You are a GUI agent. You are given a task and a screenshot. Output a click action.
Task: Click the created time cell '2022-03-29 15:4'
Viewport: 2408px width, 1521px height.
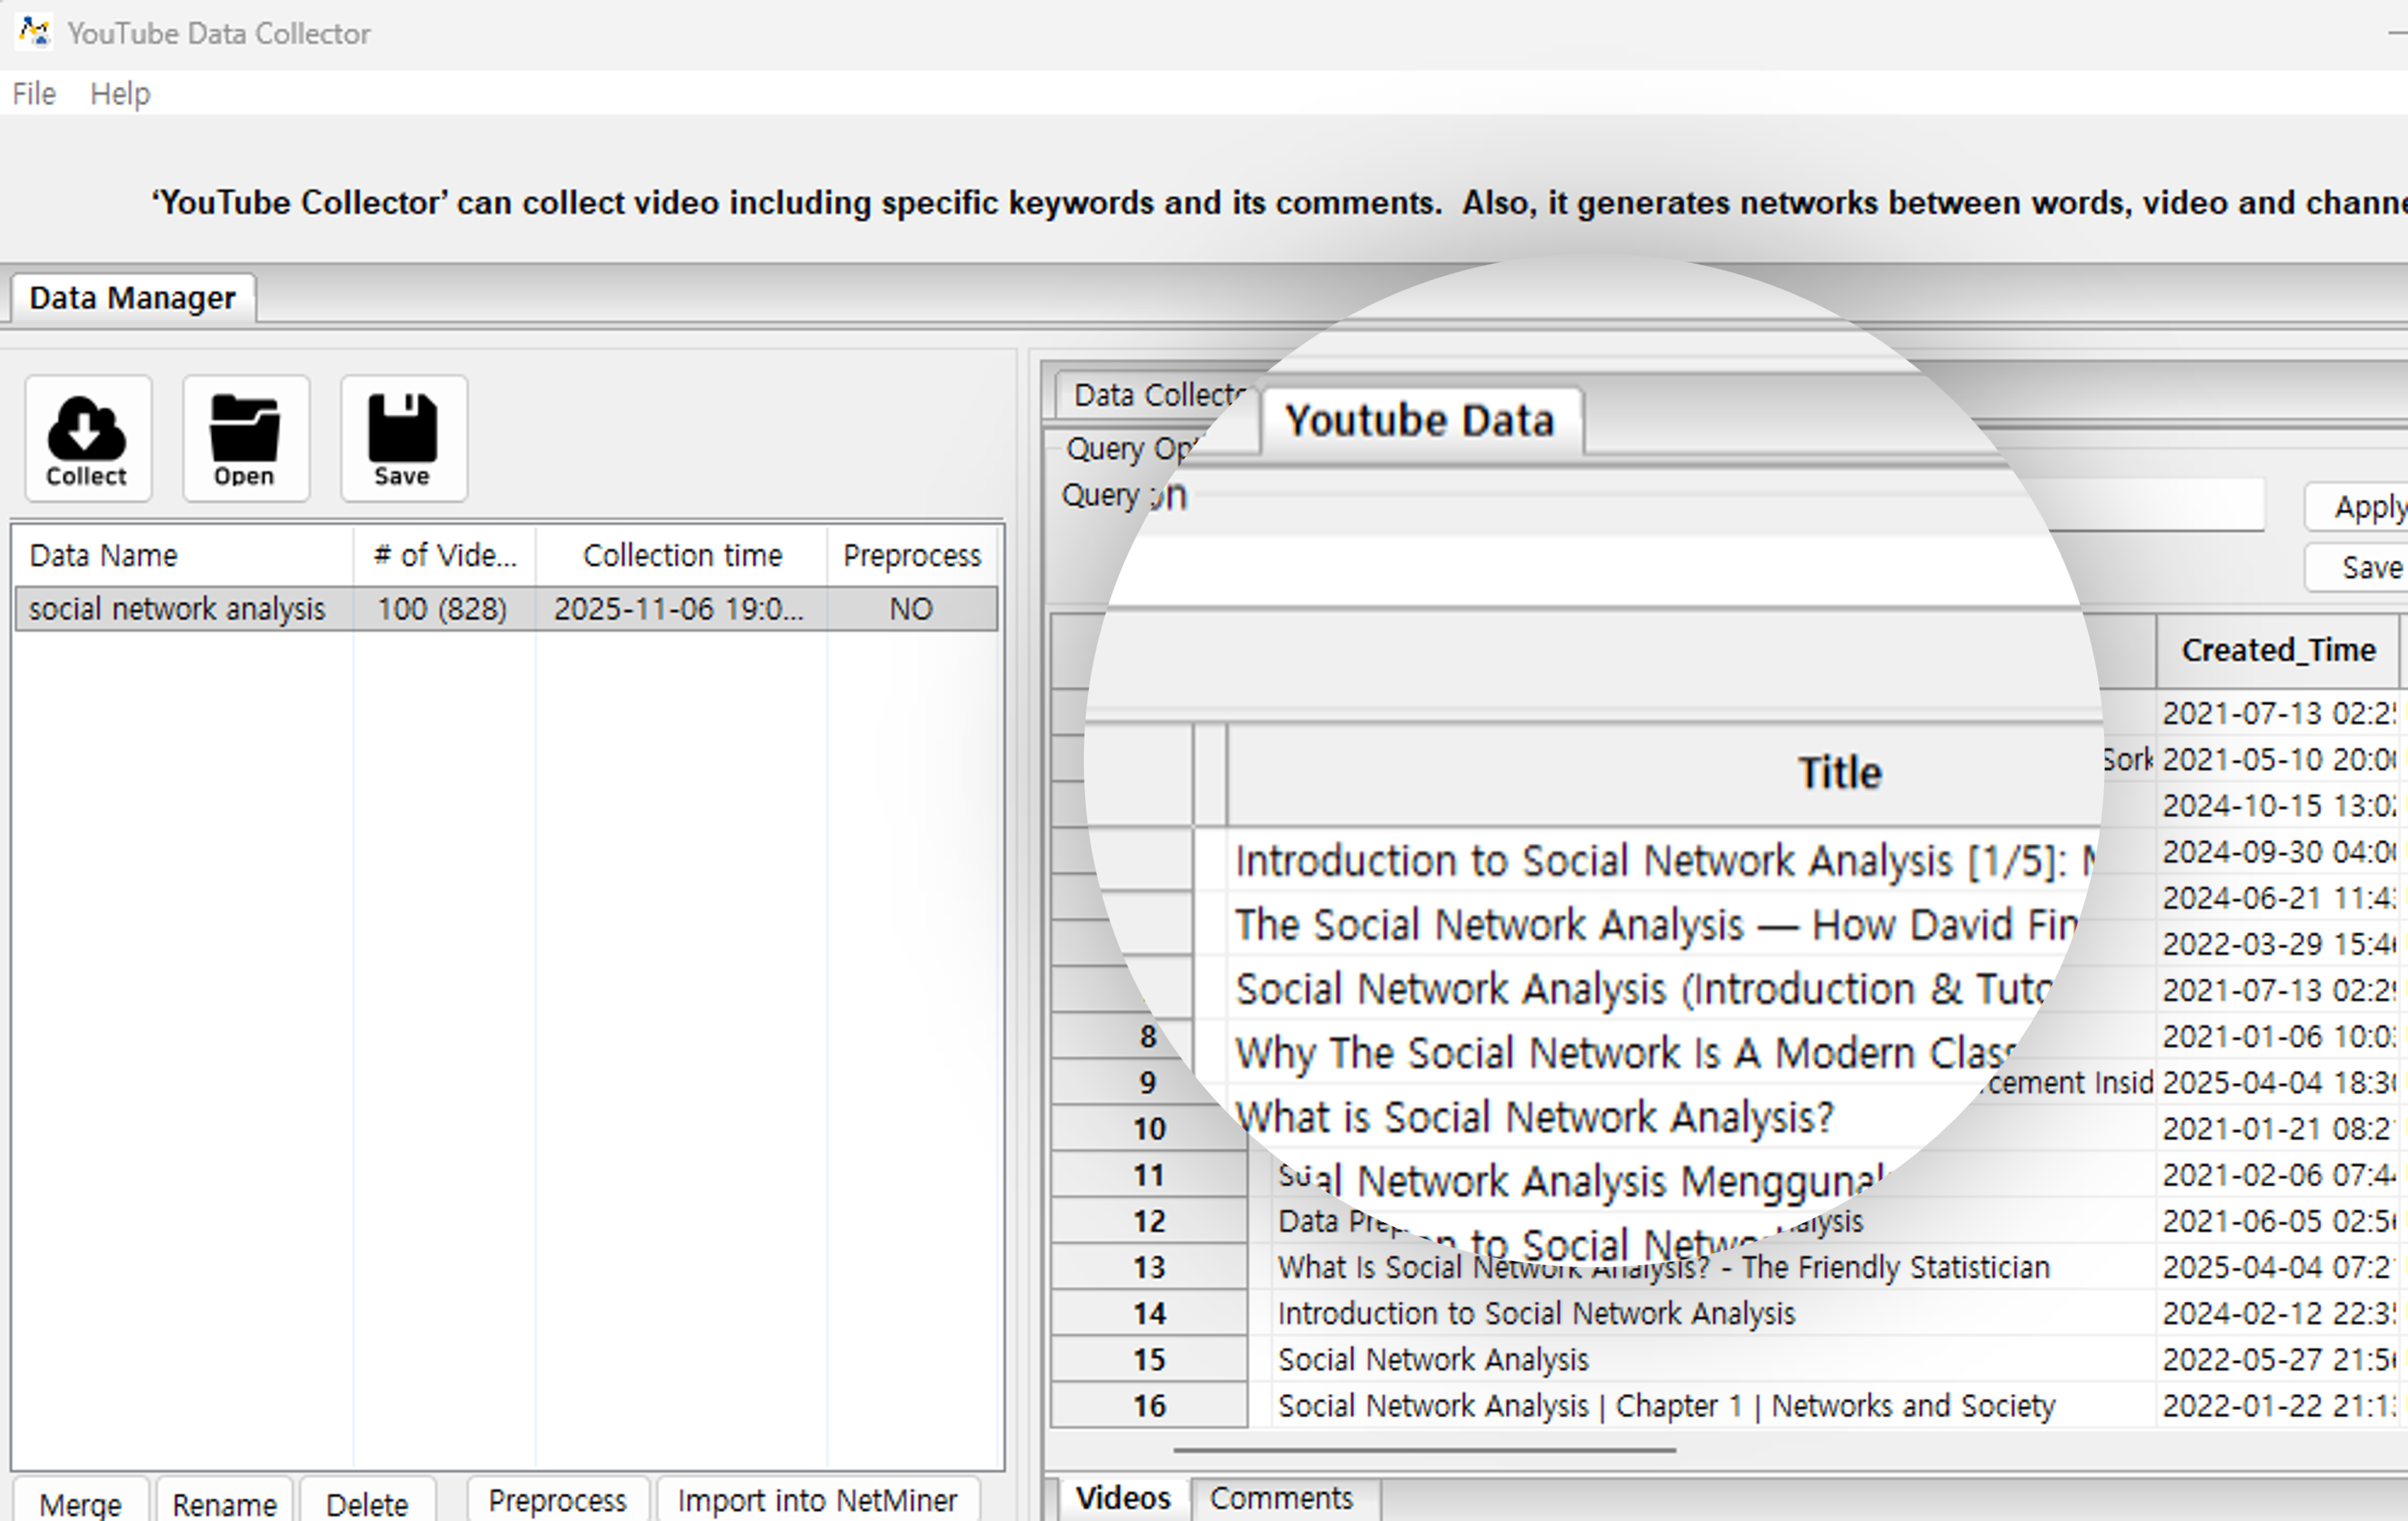pos(2278,944)
